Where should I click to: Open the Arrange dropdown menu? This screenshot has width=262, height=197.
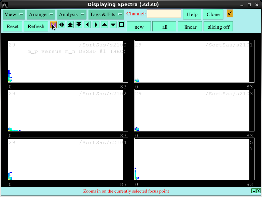point(41,14)
